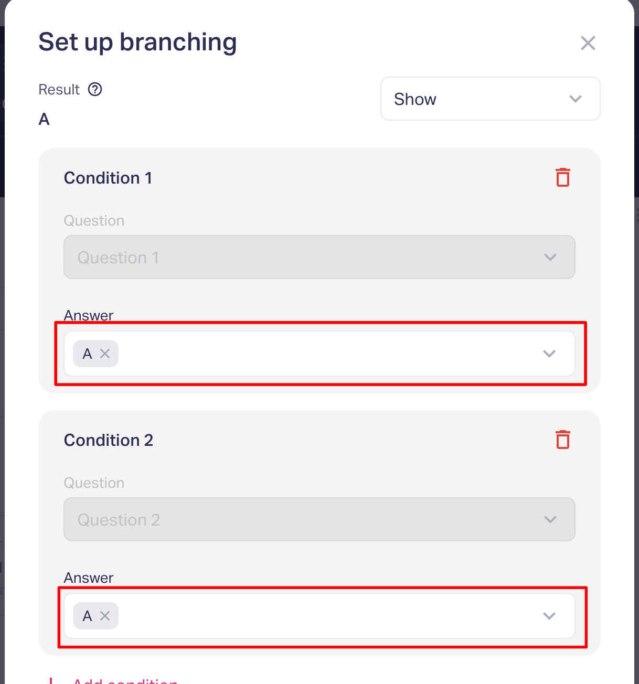Close the Set up branching dialog

click(588, 43)
